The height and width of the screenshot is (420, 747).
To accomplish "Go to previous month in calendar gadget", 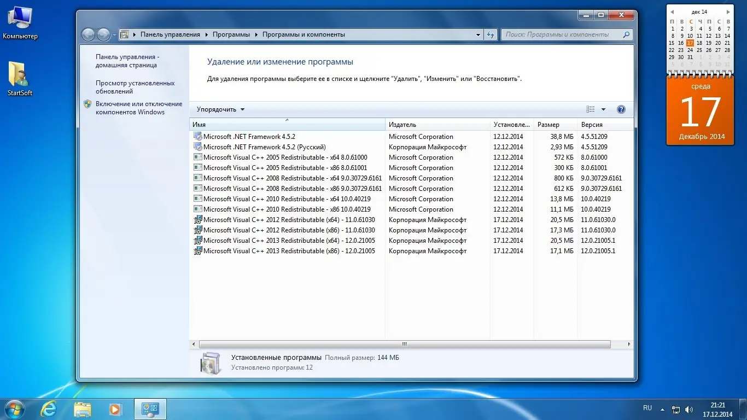I will (672, 11).
